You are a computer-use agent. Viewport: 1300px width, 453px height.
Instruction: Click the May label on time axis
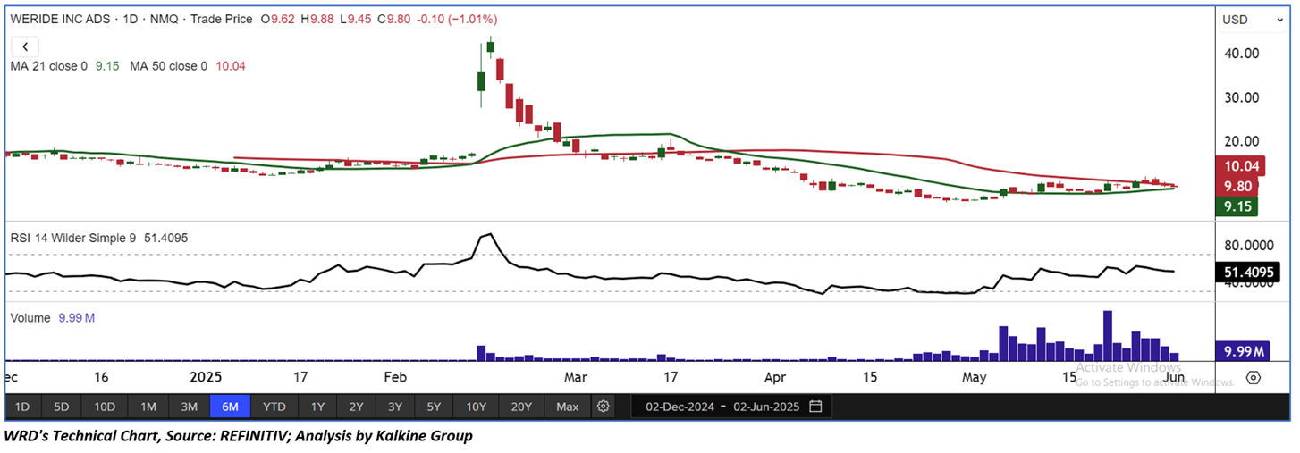click(975, 377)
